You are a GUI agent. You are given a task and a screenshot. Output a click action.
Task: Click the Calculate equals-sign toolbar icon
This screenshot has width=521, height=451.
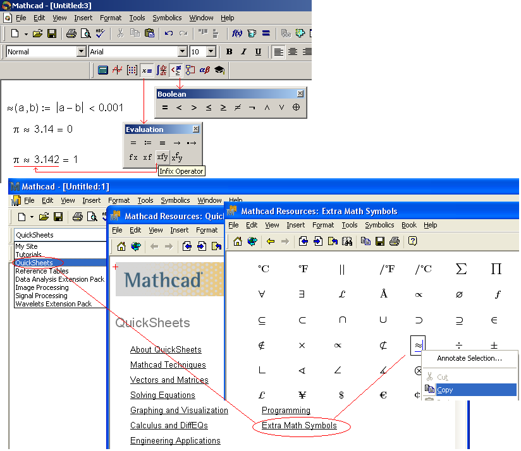(266, 33)
